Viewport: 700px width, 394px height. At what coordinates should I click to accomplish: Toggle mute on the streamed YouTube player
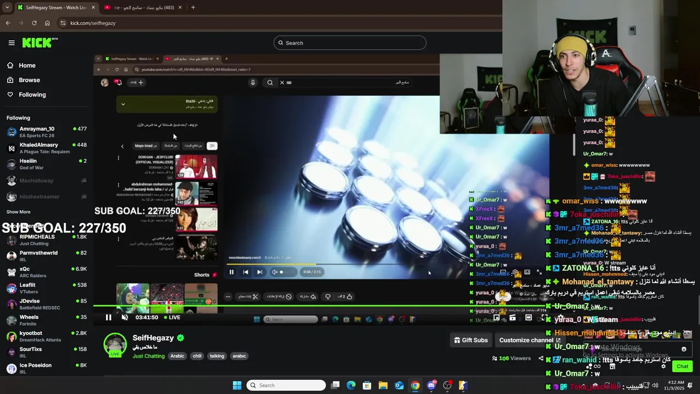click(x=275, y=272)
